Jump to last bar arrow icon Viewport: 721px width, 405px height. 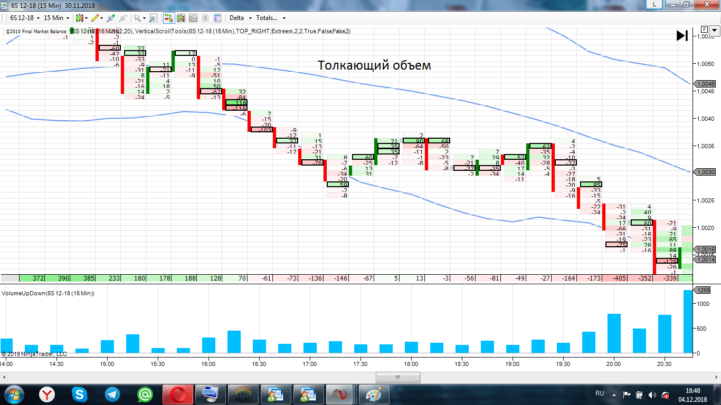coord(682,36)
